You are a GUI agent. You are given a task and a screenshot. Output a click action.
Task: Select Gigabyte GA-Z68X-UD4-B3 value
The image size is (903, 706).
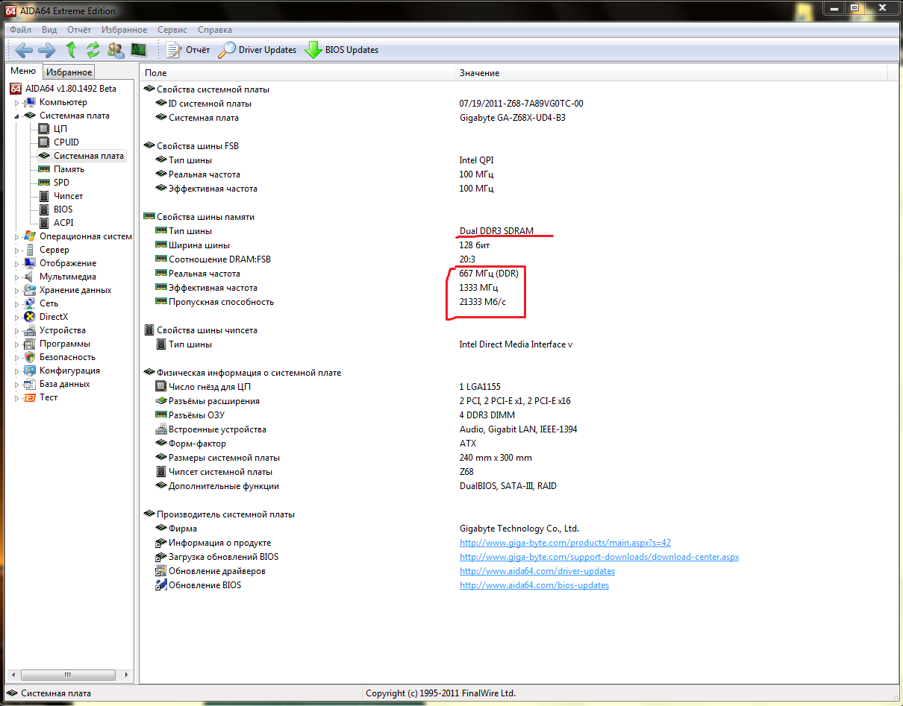[x=513, y=118]
